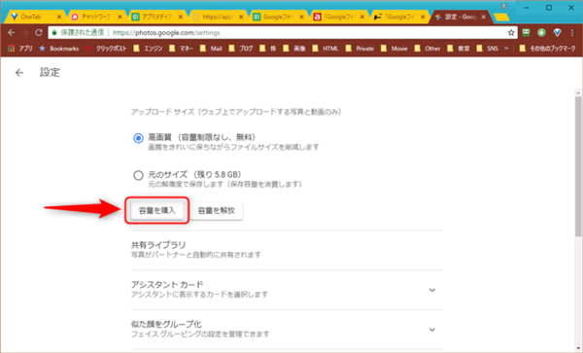583x353 pixels.
Task: Click the blue OneTab funnel extension icon
Action: tap(557, 33)
